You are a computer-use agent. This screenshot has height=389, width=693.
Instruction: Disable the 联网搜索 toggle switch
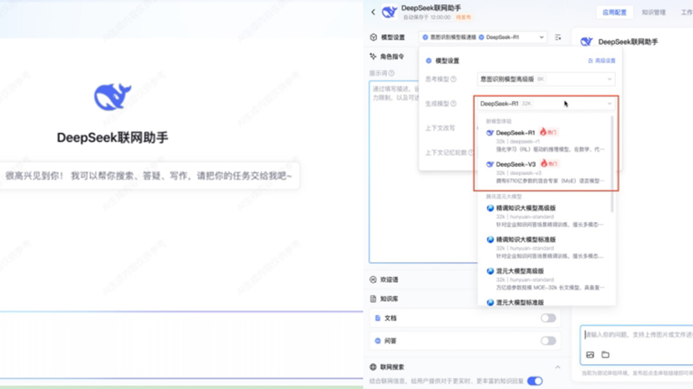[535, 381]
